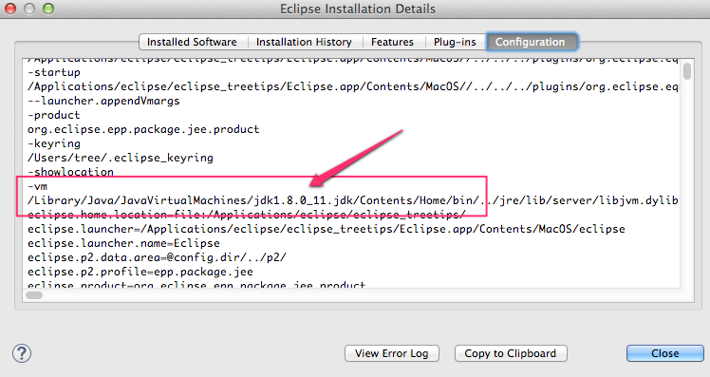This screenshot has height=377, width=710.
Task: Open the help question mark icon
Action: click(22, 353)
